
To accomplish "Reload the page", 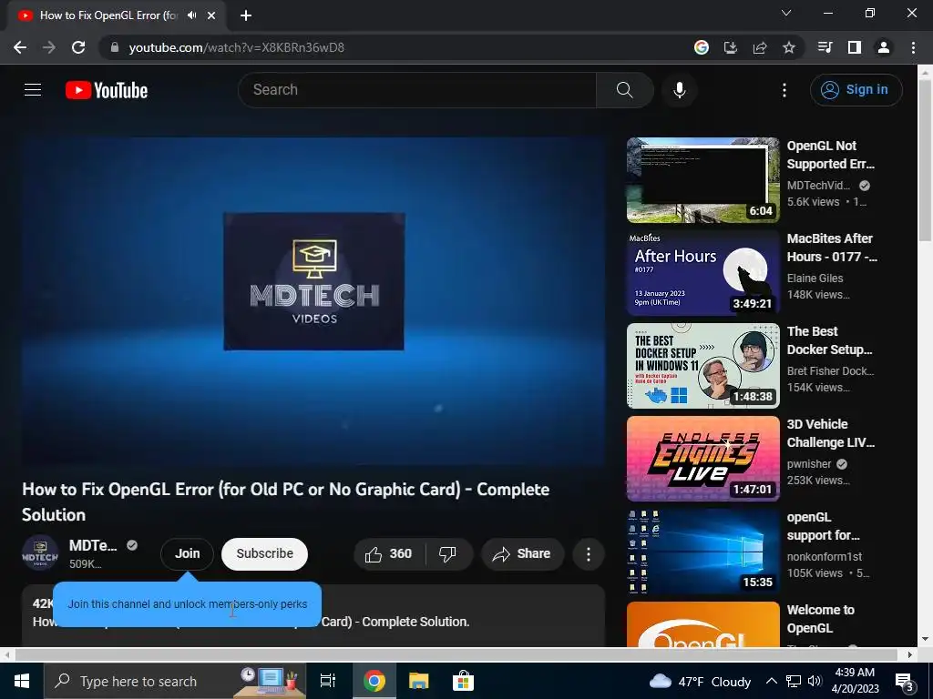I will (78, 47).
